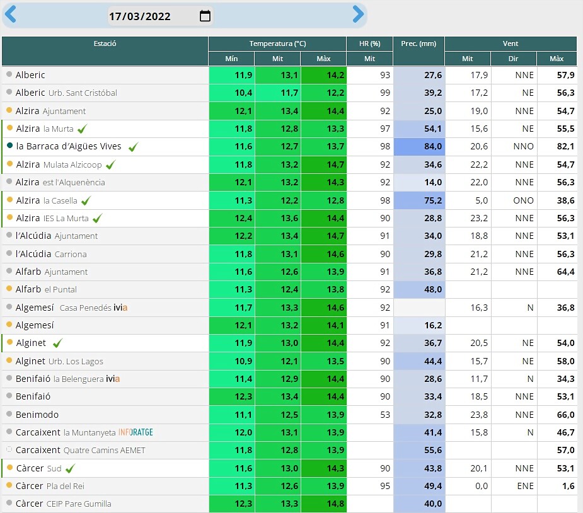Sort by Temperatura Mín column header
Image resolution: width=583 pixels, height=513 pixels.
click(231, 59)
